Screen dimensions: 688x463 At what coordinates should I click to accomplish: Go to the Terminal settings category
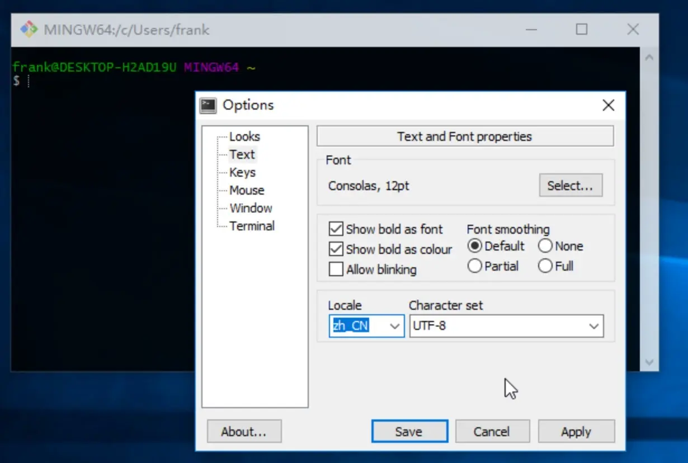pyautogui.click(x=252, y=226)
